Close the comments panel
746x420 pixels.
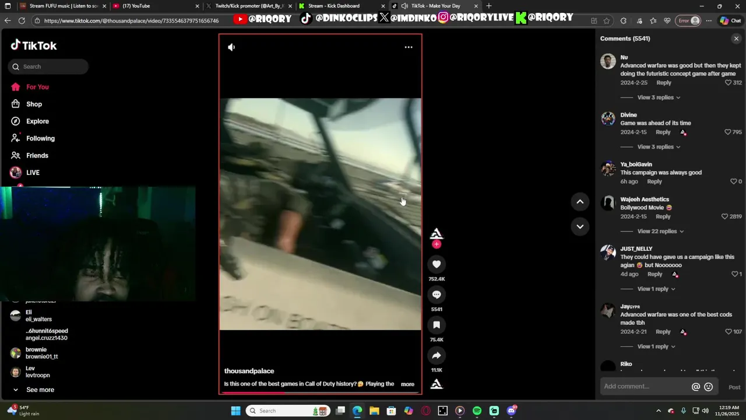pyautogui.click(x=736, y=38)
